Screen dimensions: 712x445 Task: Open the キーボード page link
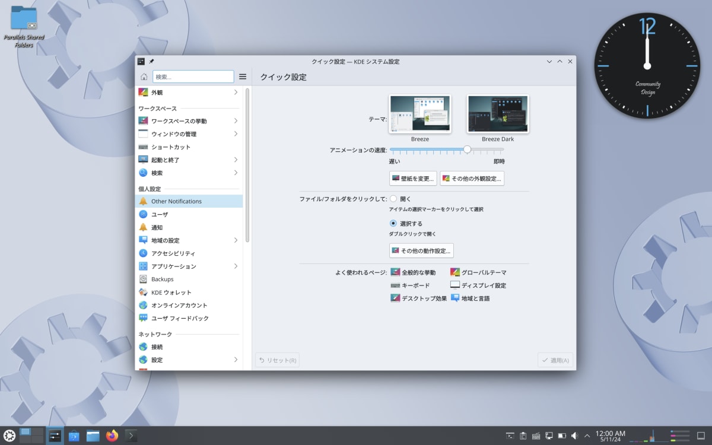pyautogui.click(x=410, y=285)
